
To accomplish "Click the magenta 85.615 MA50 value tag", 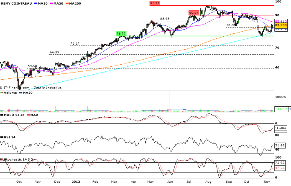I will [281, 21].
